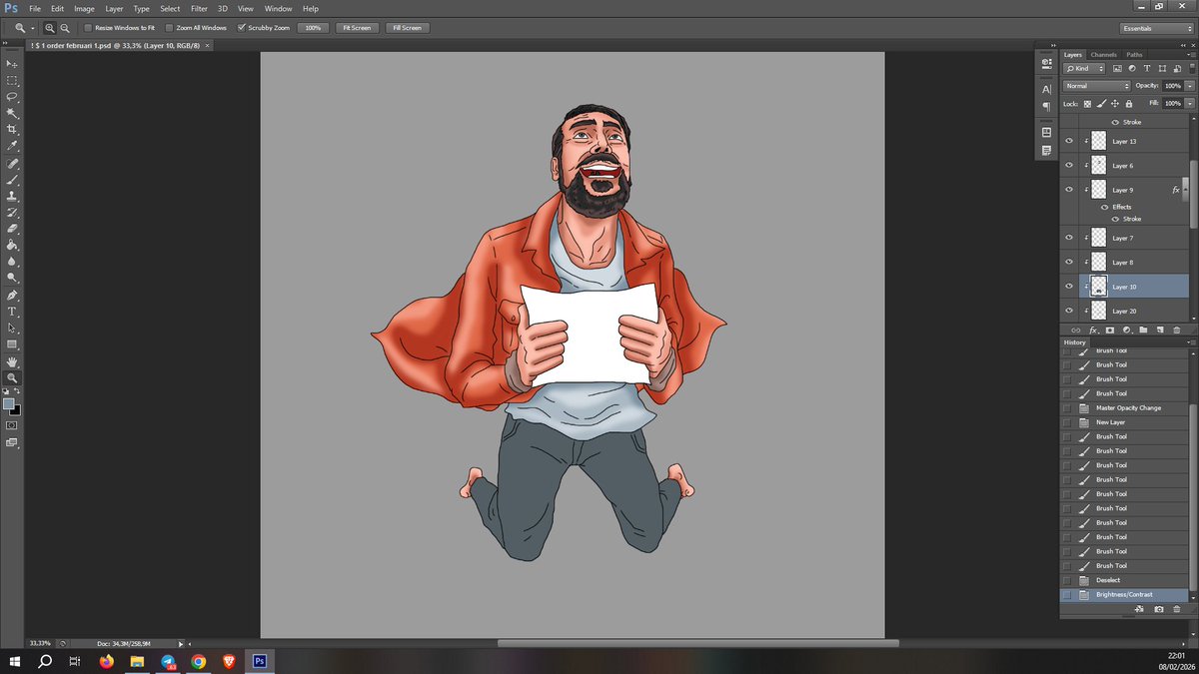Select the Lasso tool
1199x674 pixels.
(x=12, y=97)
